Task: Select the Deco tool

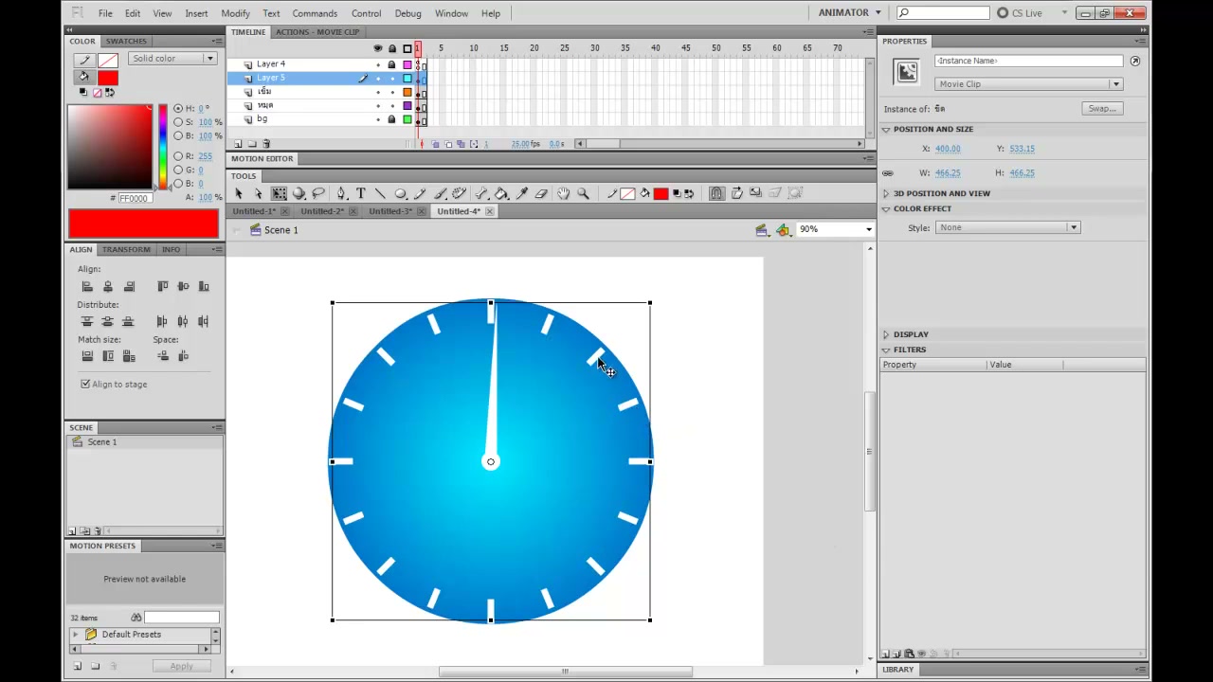Action: 460,193
